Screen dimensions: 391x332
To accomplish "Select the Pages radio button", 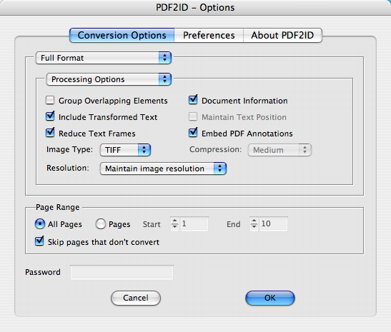I will (x=101, y=224).
